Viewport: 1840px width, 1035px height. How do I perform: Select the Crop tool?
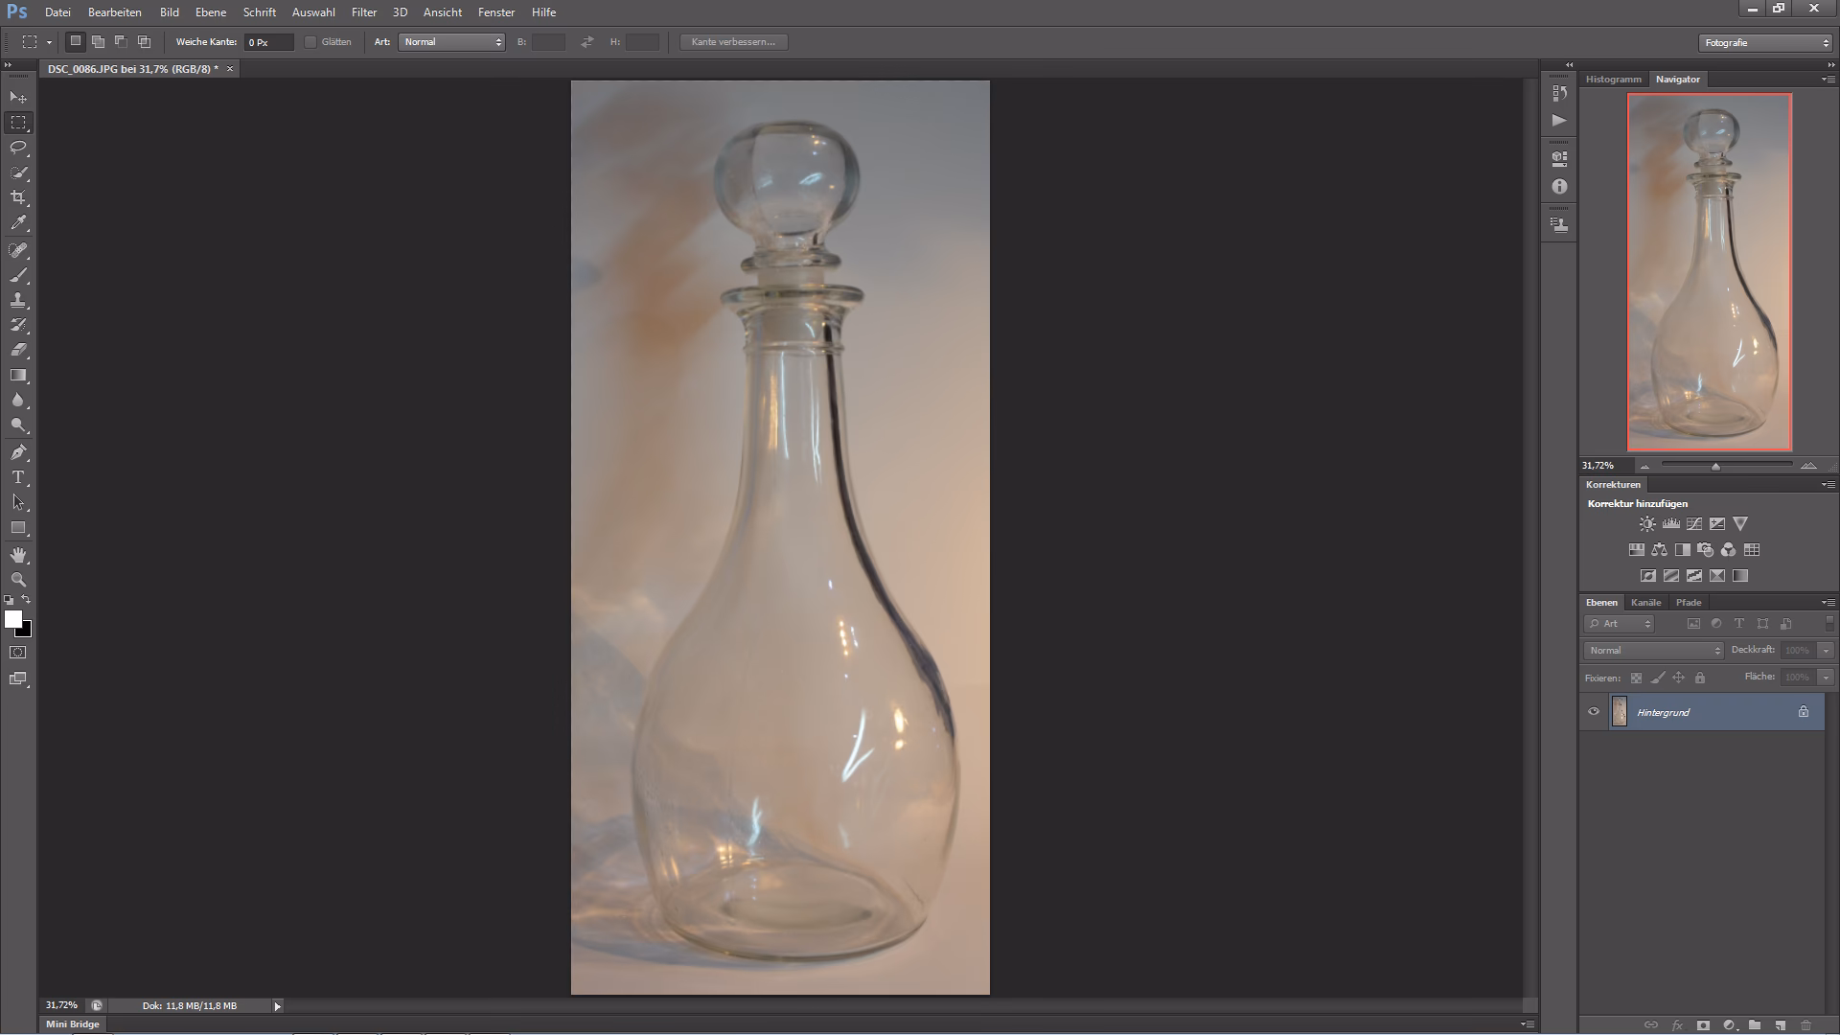click(18, 197)
